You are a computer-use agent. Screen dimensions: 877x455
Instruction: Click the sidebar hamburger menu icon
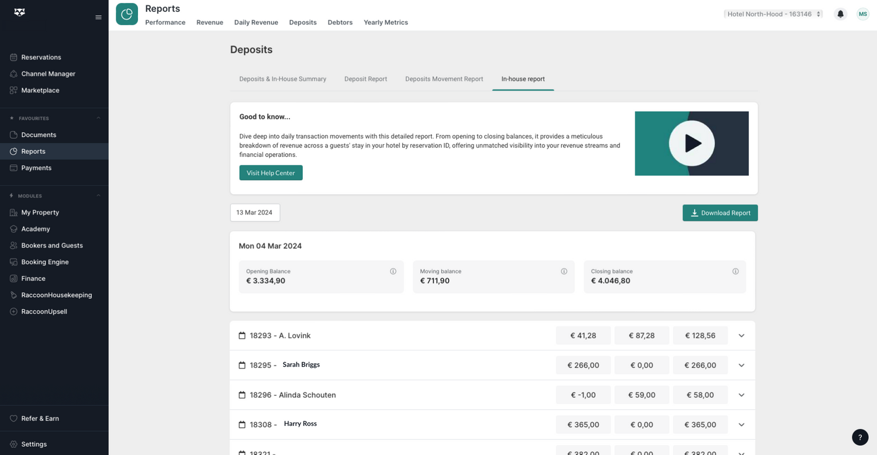98,18
